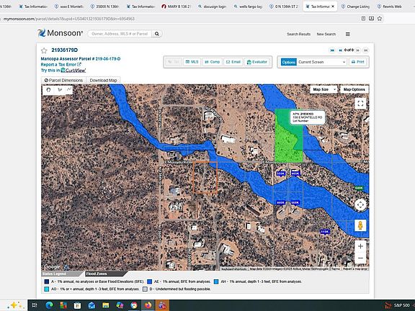Image resolution: width=415 pixels, height=311 pixels.
Task: Go to next record arrow in pager
Action: (x=358, y=50)
